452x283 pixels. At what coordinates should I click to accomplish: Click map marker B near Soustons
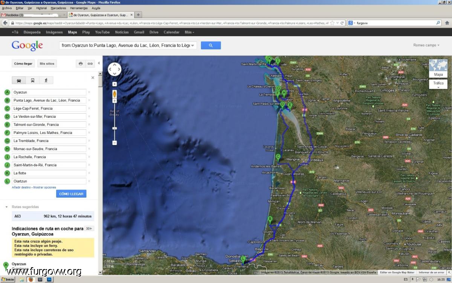click(270, 220)
